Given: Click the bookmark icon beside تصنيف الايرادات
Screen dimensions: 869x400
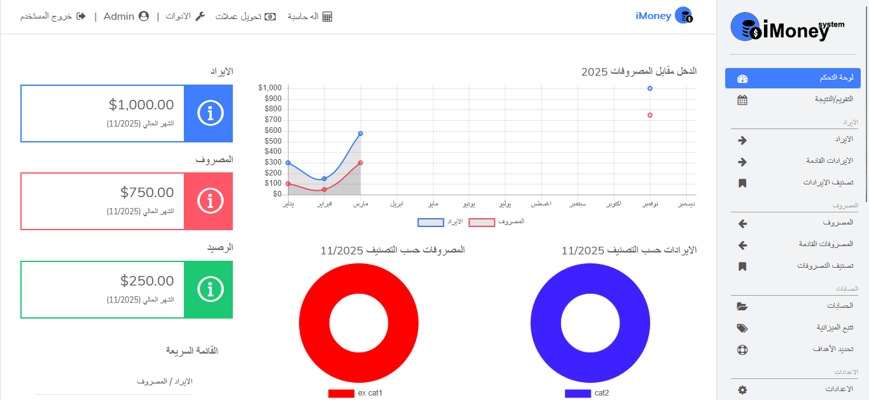Looking at the screenshot, I should coord(742,183).
